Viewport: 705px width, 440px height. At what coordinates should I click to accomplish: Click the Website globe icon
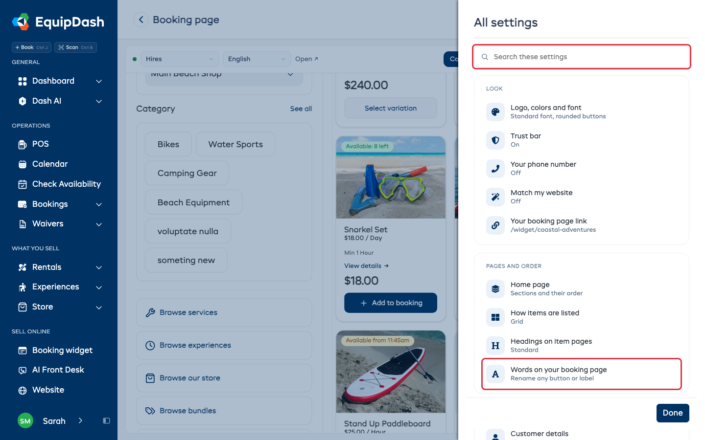pos(23,390)
